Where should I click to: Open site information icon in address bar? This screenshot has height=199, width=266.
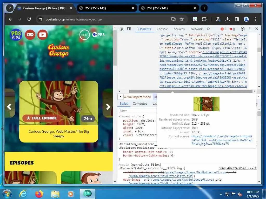click(40, 19)
